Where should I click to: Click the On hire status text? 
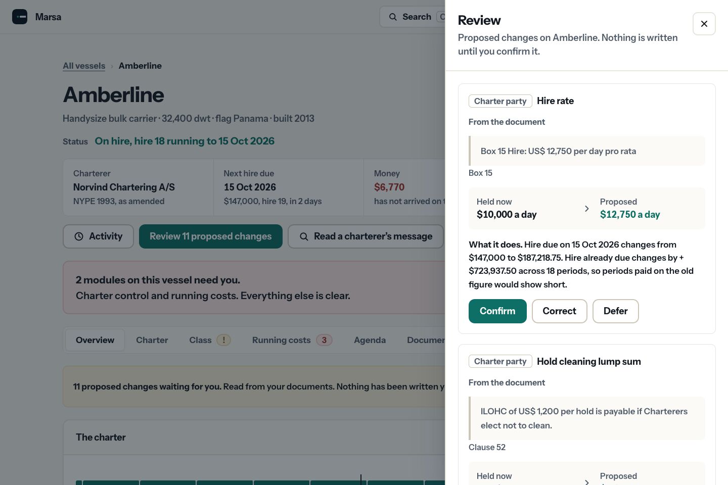pyautogui.click(x=185, y=141)
